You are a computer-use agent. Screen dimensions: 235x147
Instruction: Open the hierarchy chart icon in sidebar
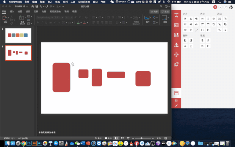pos(177,45)
